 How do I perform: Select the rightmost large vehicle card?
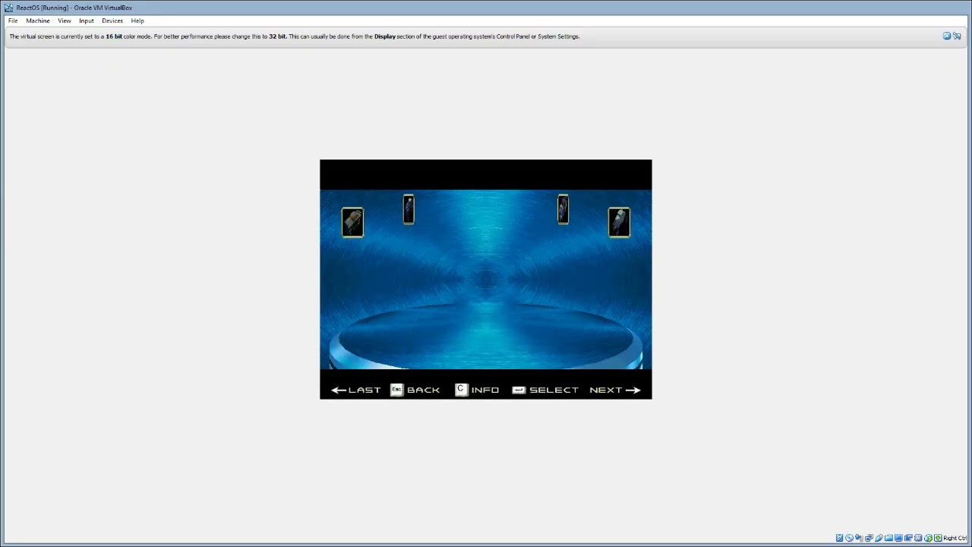tap(619, 223)
